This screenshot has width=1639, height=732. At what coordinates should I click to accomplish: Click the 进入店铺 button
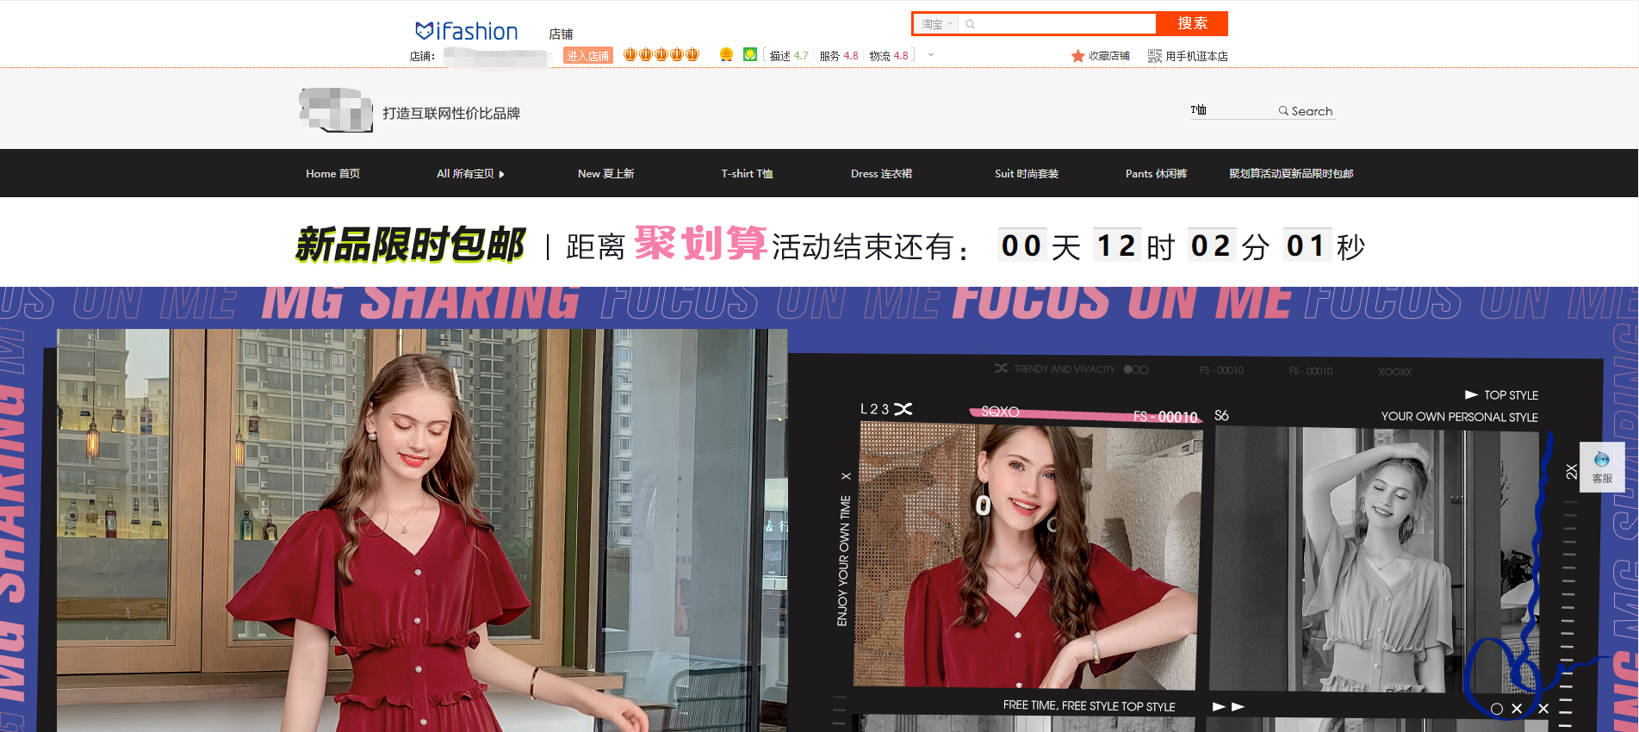[588, 56]
